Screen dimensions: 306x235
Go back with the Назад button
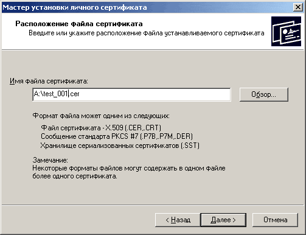click(178, 220)
